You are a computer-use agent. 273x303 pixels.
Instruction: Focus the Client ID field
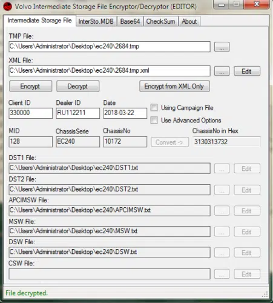coord(30,113)
